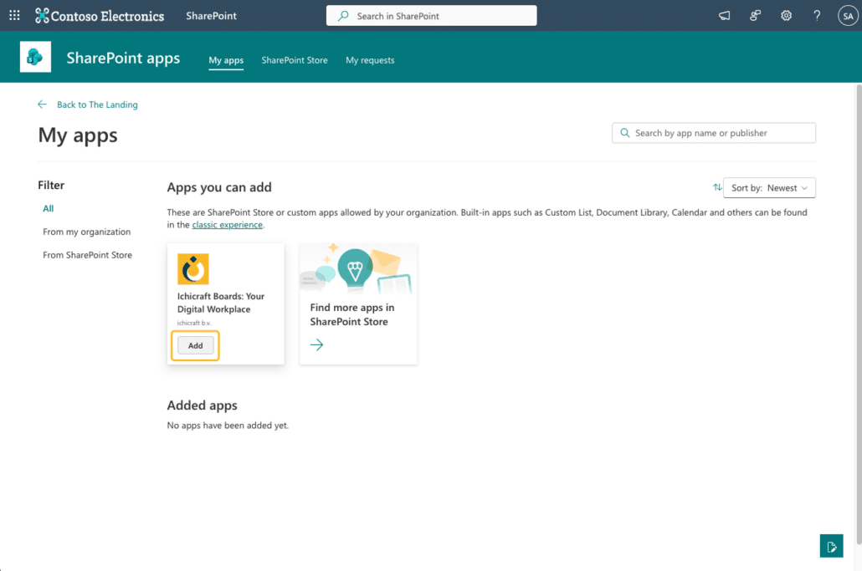Screen dimensions: 862x571
Task: Open the My requests tab
Action: pos(370,60)
